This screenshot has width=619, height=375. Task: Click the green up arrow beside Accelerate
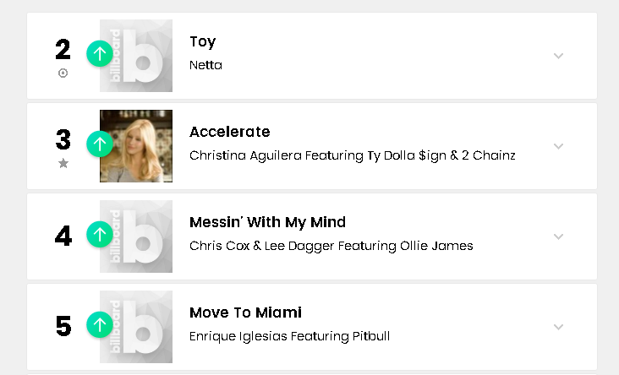(x=100, y=144)
